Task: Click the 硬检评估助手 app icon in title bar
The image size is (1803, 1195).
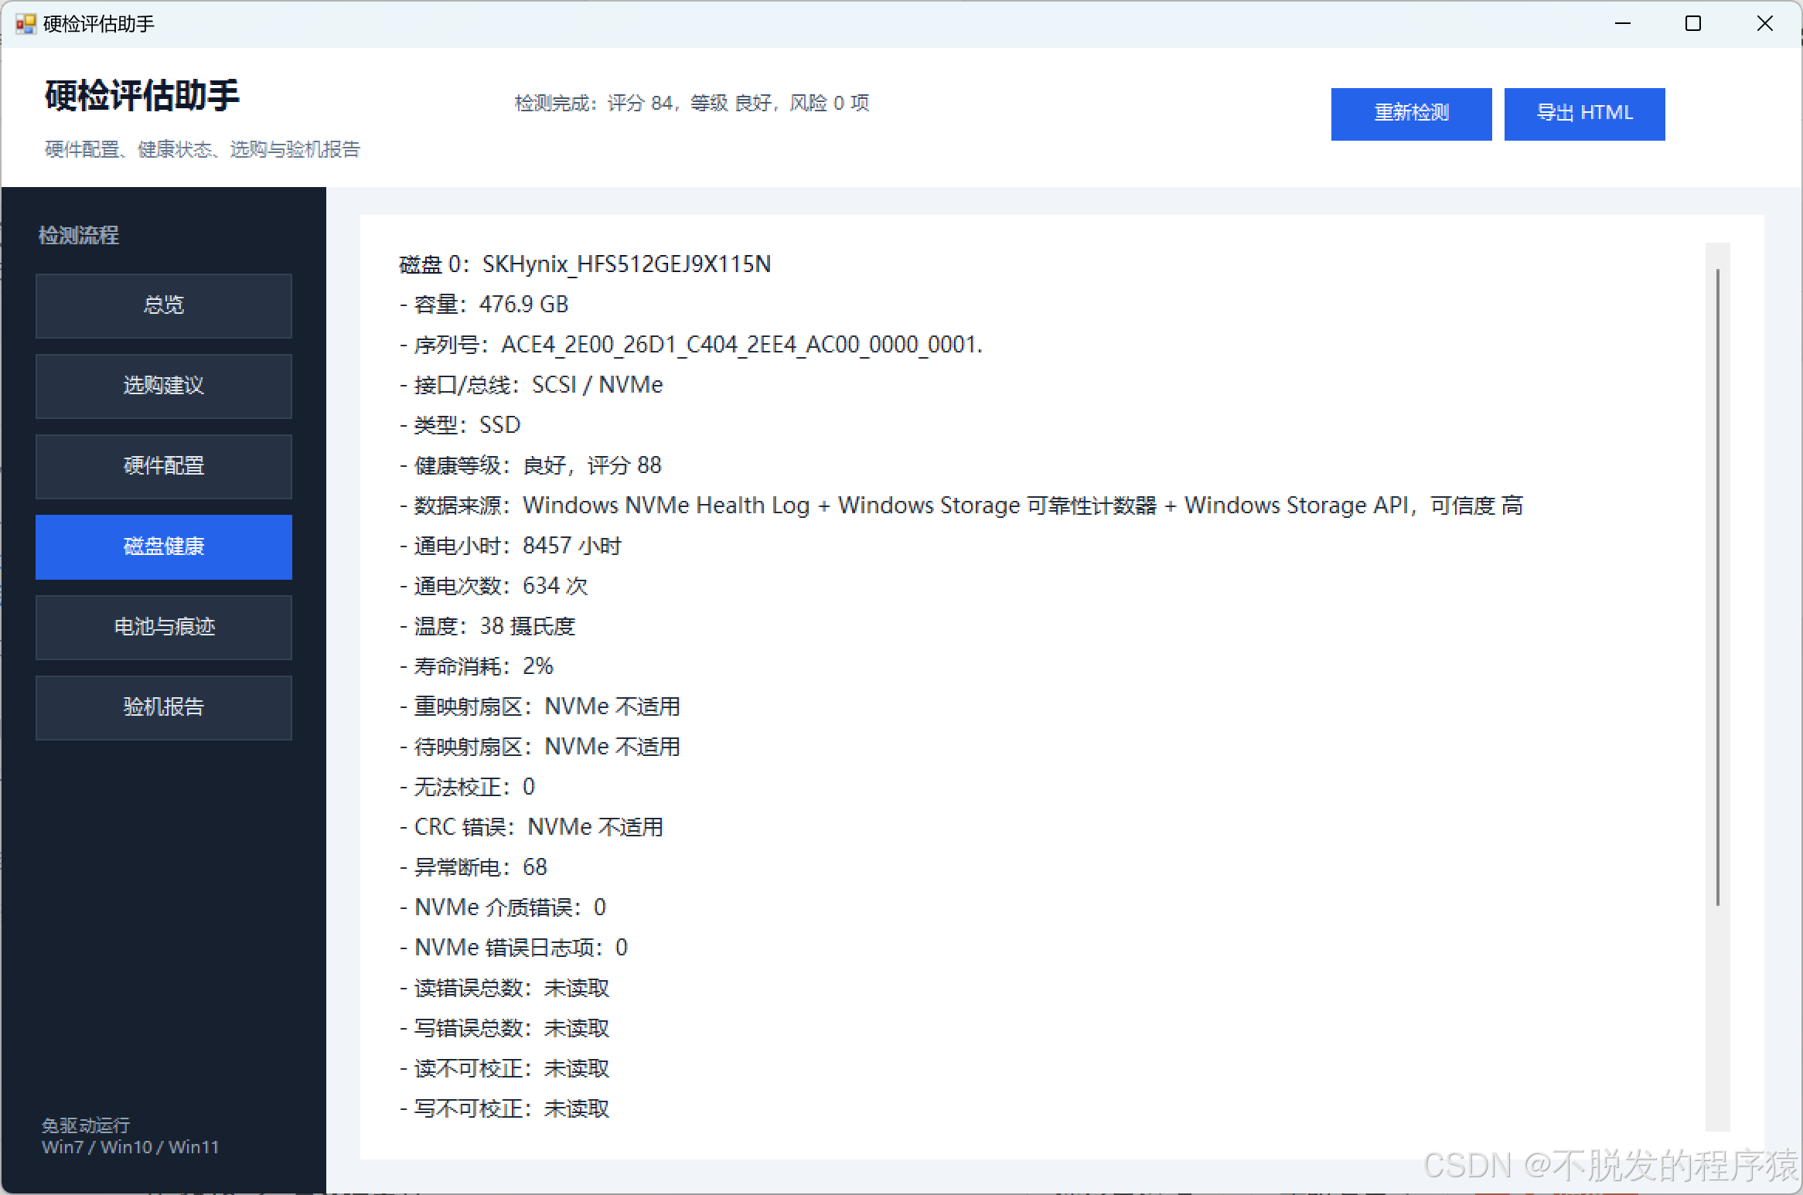Action: click(26, 24)
